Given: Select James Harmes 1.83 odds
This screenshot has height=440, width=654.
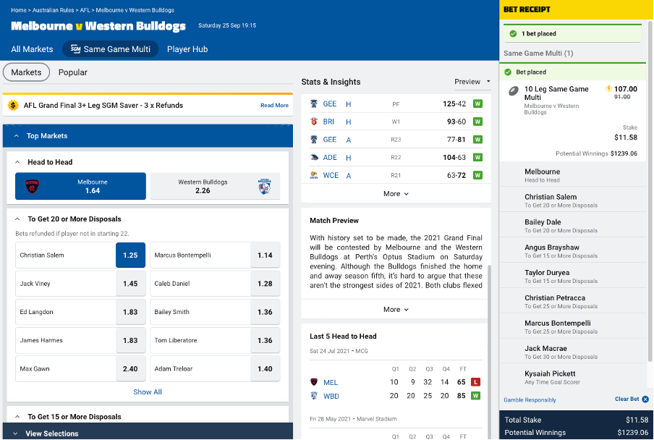Looking at the screenshot, I should pyautogui.click(x=130, y=340).
